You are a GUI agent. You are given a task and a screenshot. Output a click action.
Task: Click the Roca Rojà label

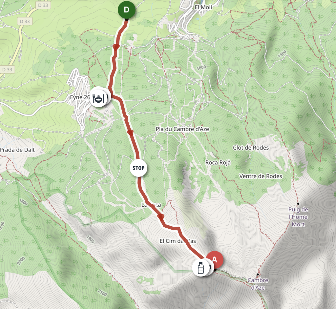click(x=218, y=163)
